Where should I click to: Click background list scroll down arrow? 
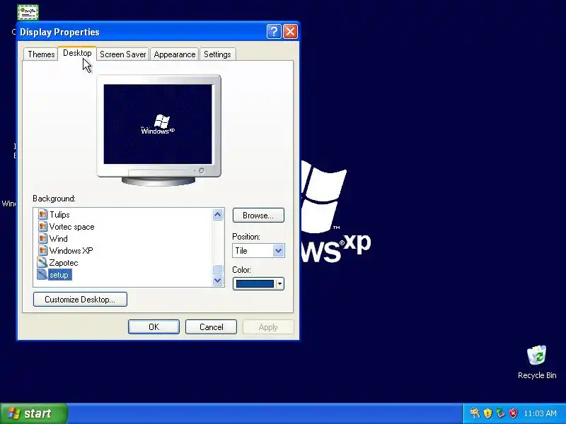tap(218, 280)
